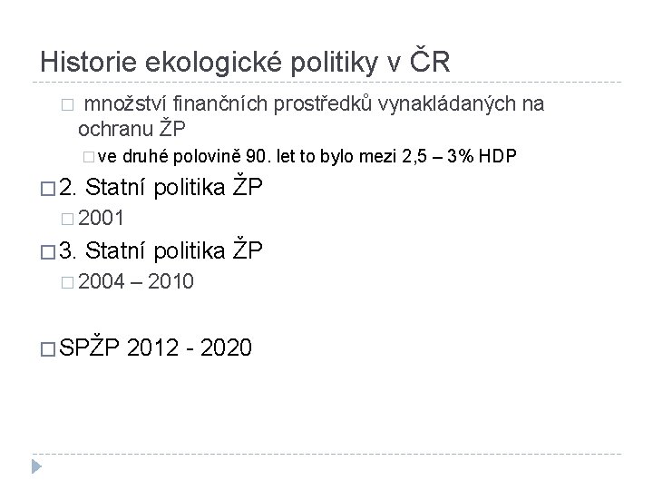This screenshot has width=653, height=490.
Task: Click the '2,5 – 3% HDP' figure
Action: tap(459, 156)
